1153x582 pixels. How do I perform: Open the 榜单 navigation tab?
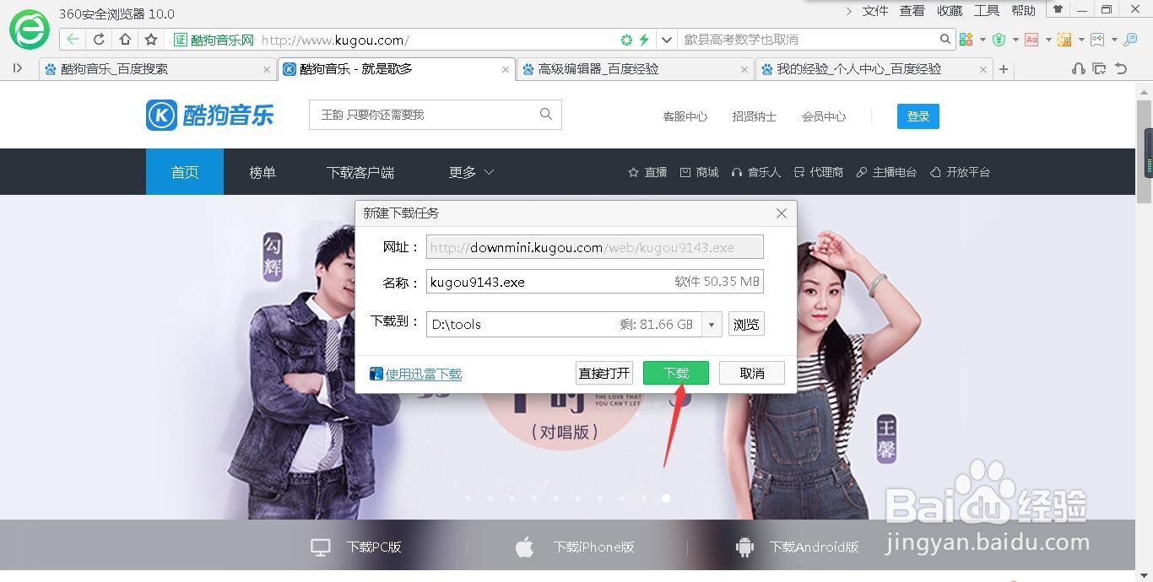(x=263, y=172)
